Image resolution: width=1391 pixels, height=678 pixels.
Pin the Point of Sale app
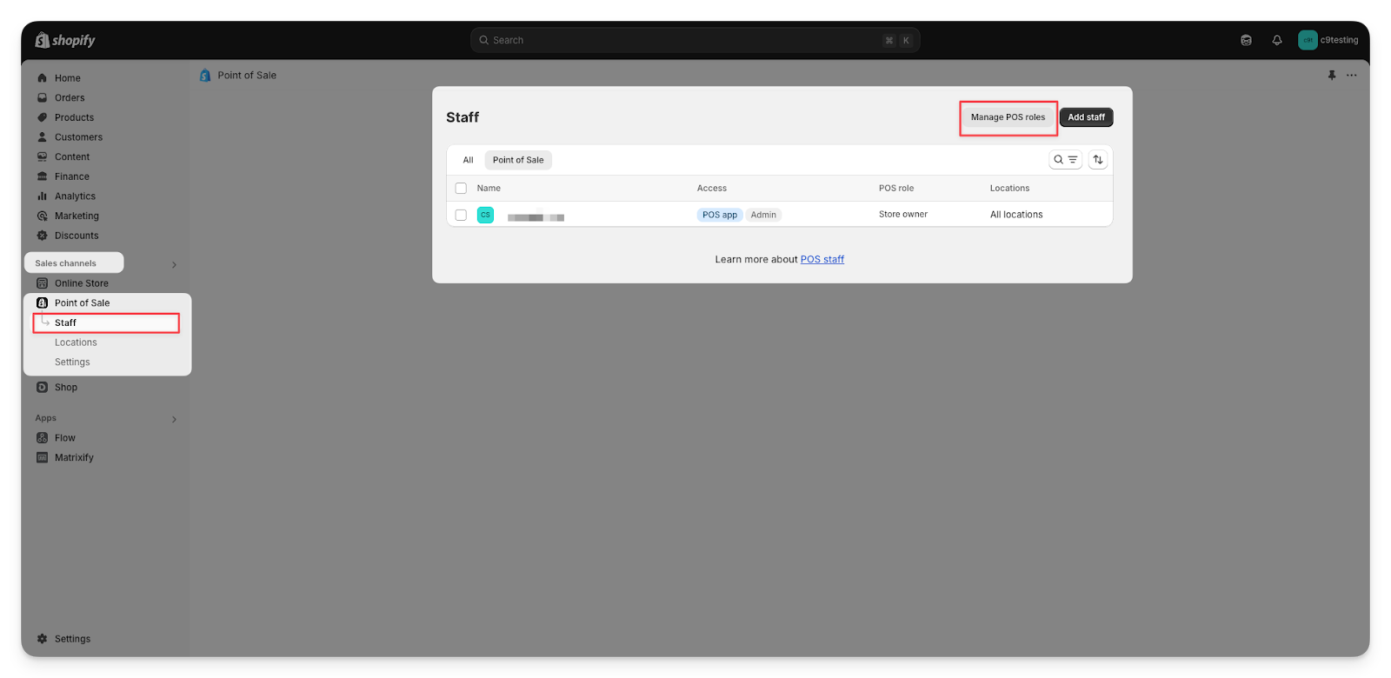pos(1332,76)
